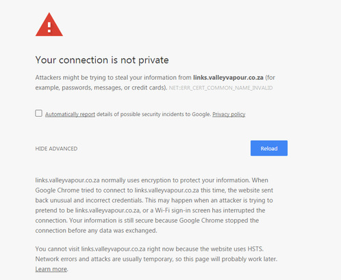Screen dimensions: 341x280
Task: Click the bold links.valleyvapour.co.za domain name
Action: [x=228, y=78]
